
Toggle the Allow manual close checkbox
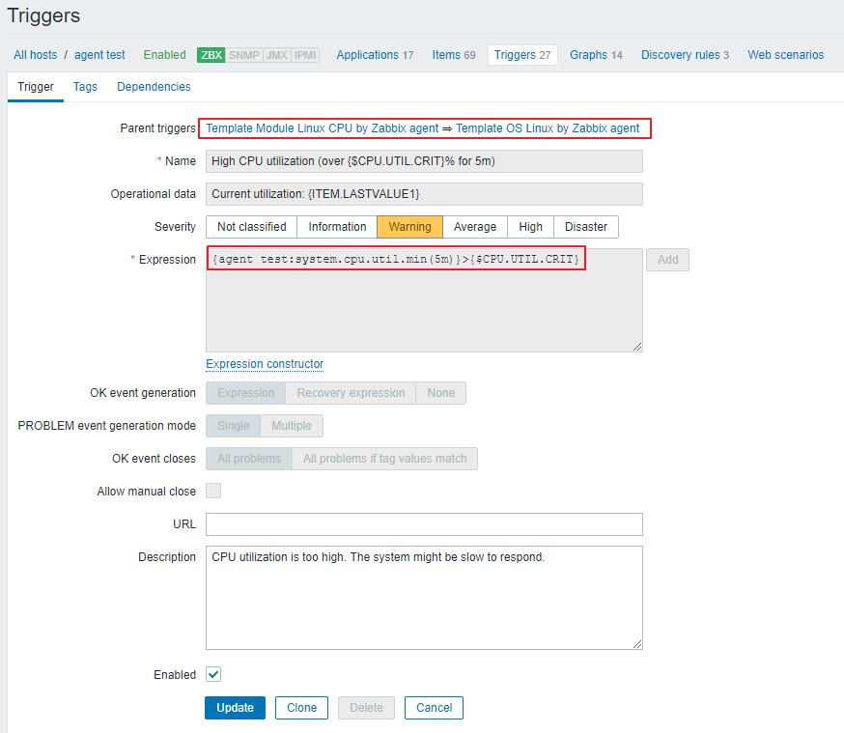click(x=213, y=491)
